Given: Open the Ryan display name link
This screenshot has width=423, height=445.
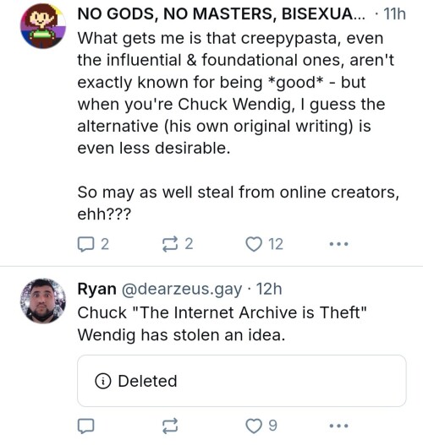Looking at the screenshot, I should pos(97,289).
